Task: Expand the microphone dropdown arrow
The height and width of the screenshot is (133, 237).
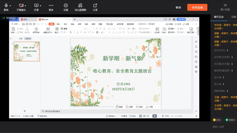Action: [10, 6]
